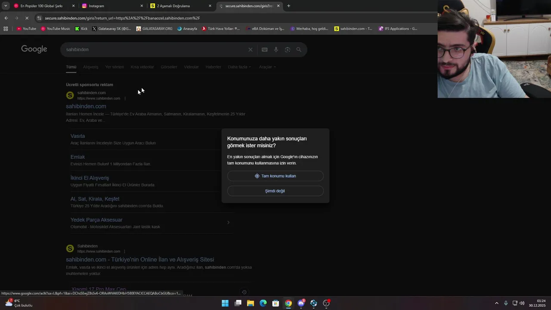Click Şimdi değil button
This screenshot has width=551, height=310.
tap(275, 191)
